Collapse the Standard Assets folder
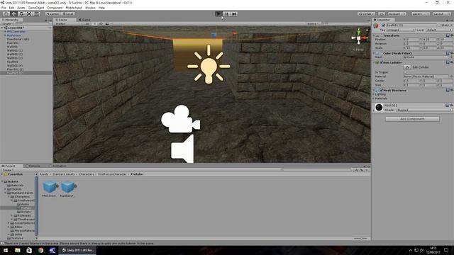Screen dimensions: 454x255 [x=6, y=193]
